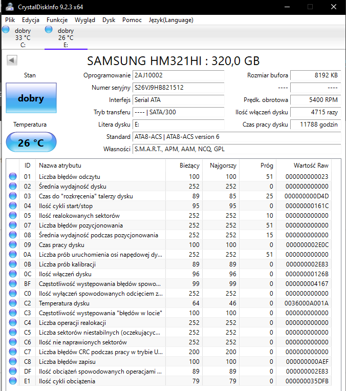Open the Funkcje menu
The height and width of the screenshot is (391, 346).
[x=57, y=20]
